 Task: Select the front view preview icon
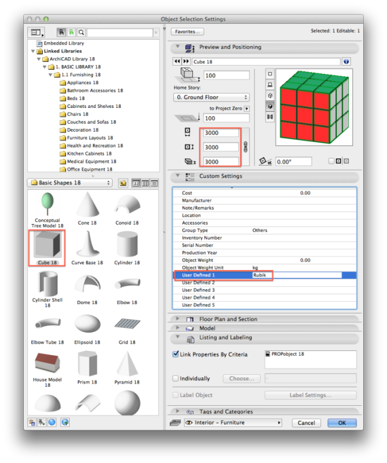(270, 85)
